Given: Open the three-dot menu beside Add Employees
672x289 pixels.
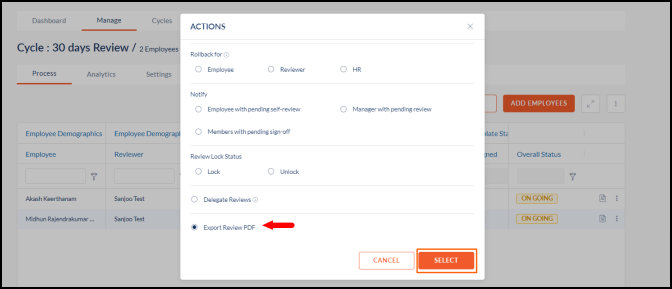Looking at the screenshot, I should click(616, 104).
